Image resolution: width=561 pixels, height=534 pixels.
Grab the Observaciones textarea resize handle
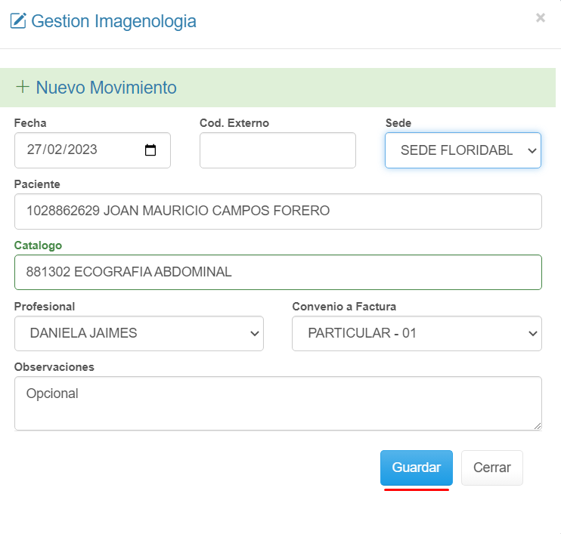[538, 426]
